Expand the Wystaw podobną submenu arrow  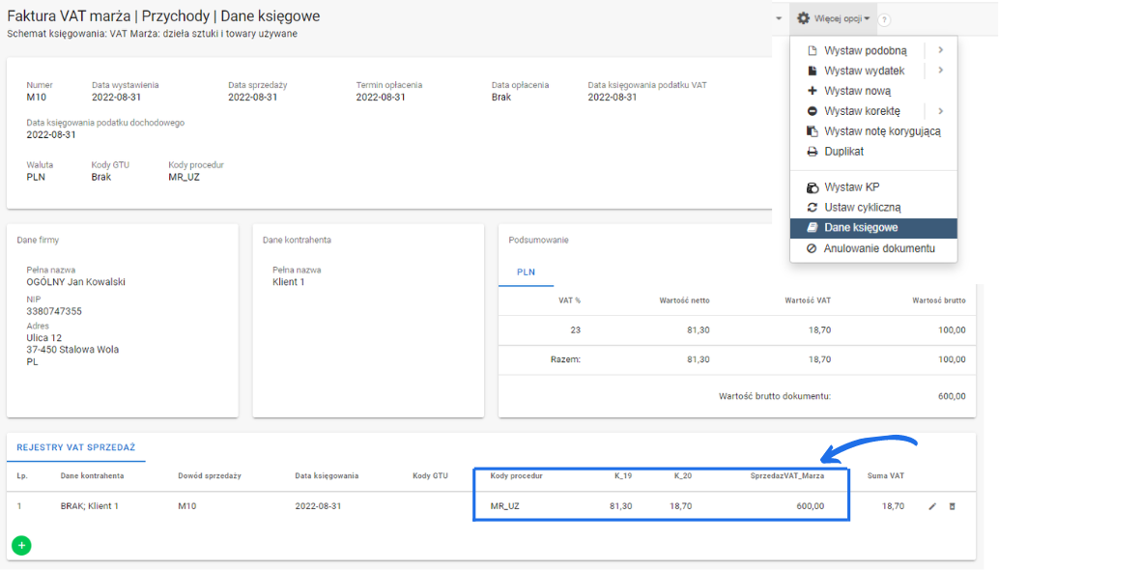point(940,50)
